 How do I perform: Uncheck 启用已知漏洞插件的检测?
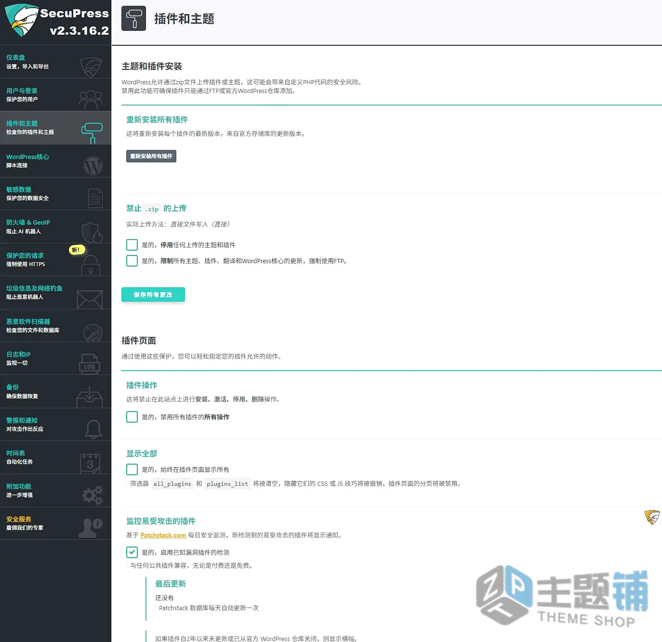(132, 552)
